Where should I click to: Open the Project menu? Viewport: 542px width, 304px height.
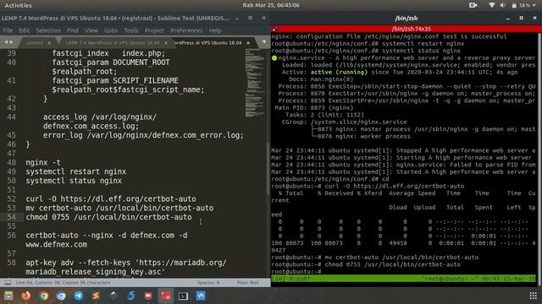click(x=154, y=30)
